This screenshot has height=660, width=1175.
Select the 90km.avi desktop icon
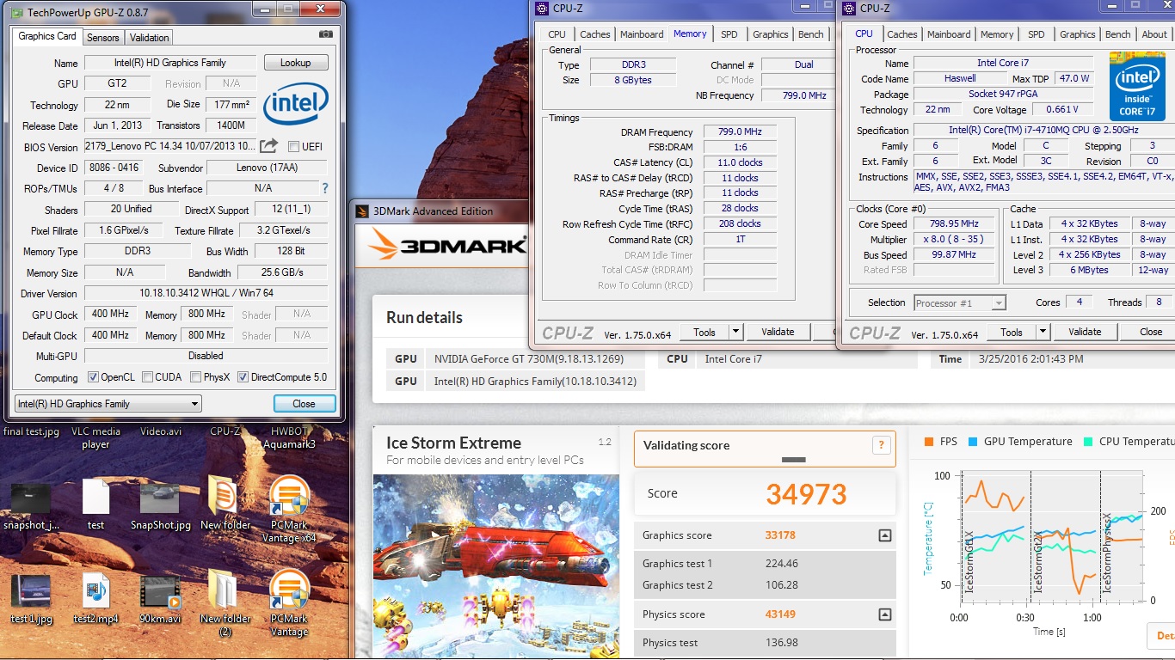click(x=161, y=599)
